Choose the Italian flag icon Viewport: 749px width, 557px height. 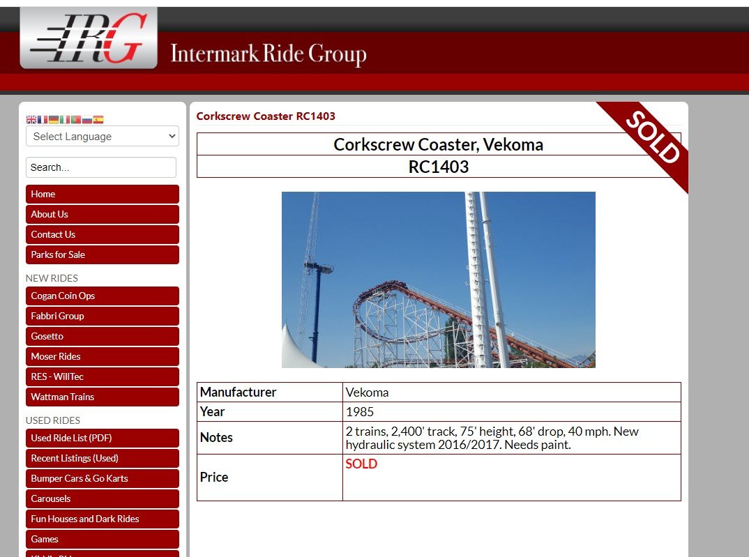(x=64, y=119)
